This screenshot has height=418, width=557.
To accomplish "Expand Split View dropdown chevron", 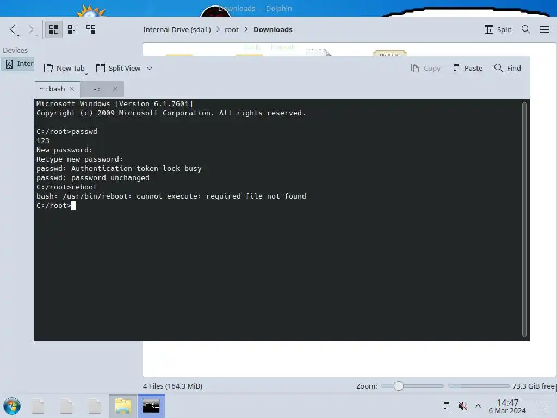I will click(x=150, y=68).
